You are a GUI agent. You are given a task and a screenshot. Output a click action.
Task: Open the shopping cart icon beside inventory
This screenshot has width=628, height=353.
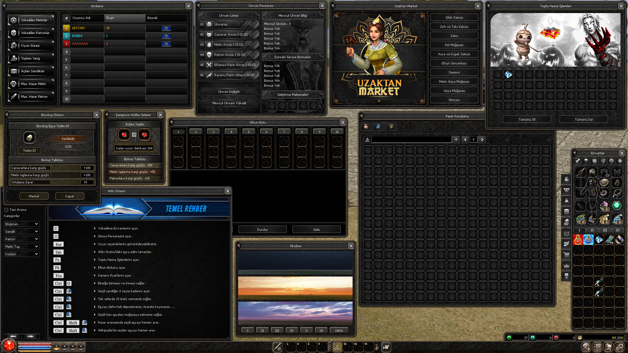(567, 254)
